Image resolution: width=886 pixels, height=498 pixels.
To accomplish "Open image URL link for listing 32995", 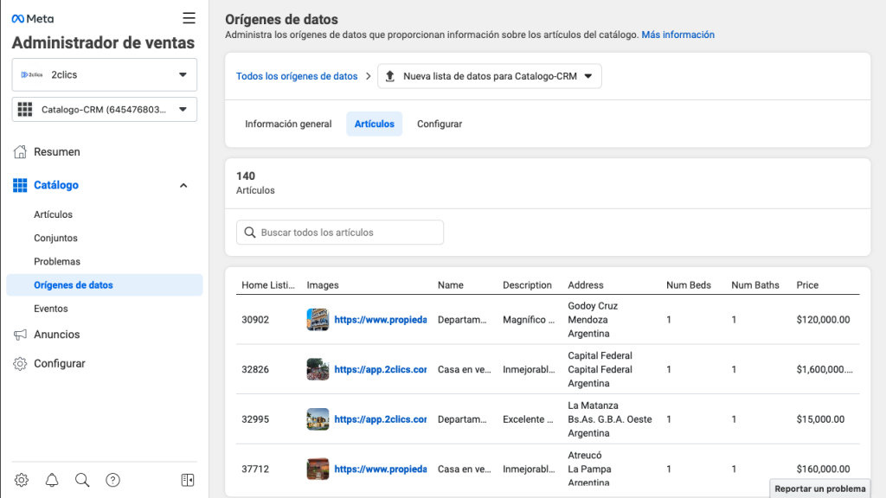I will pos(381,419).
